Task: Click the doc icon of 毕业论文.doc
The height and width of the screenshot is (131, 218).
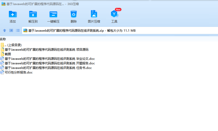Action: coord(2,59)
